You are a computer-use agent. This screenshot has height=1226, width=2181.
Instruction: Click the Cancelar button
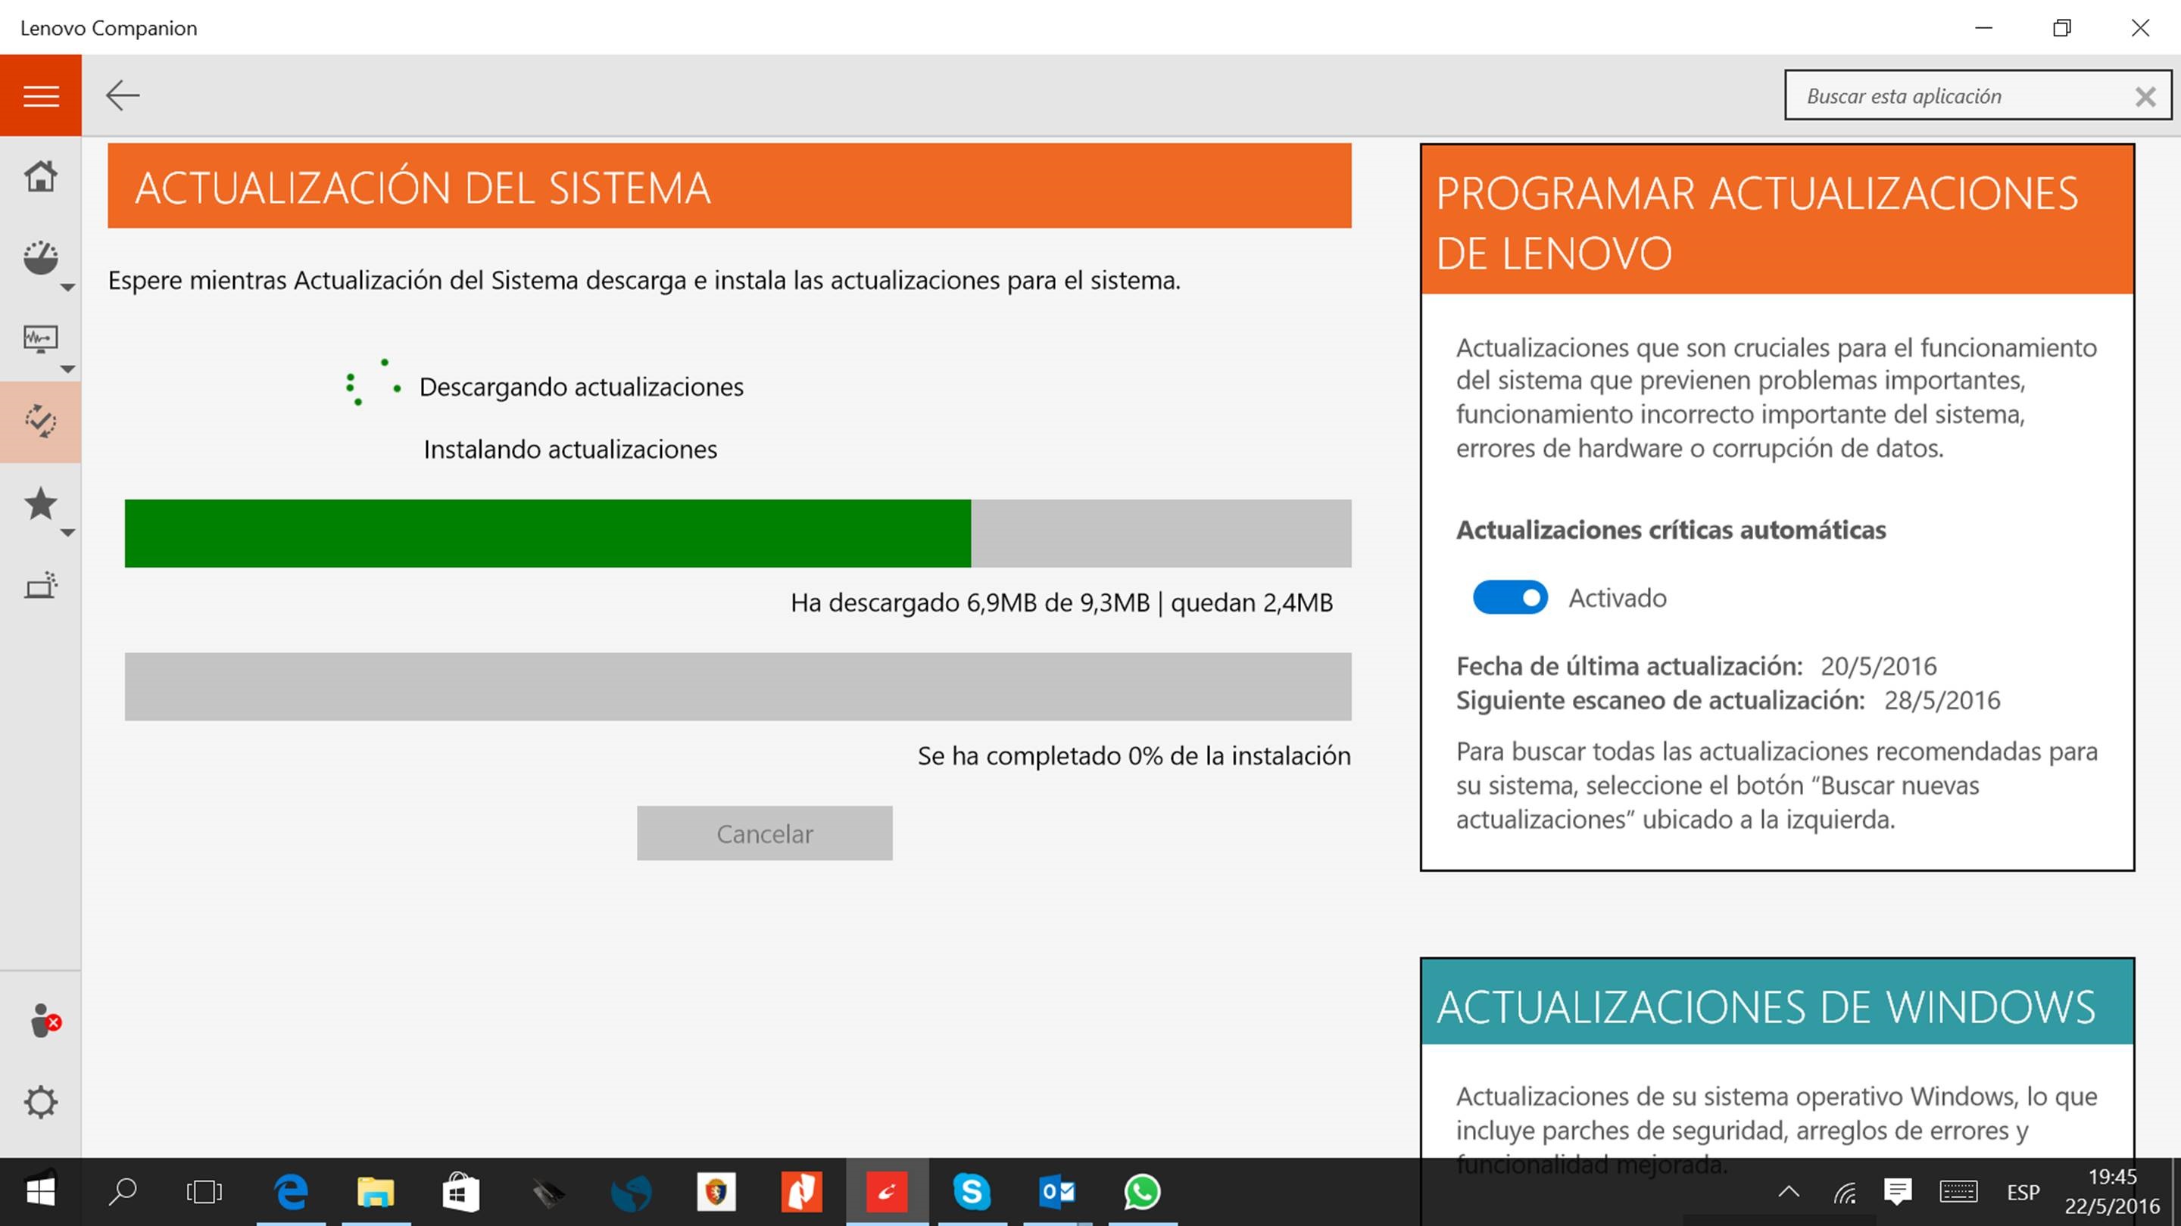[765, 833]
